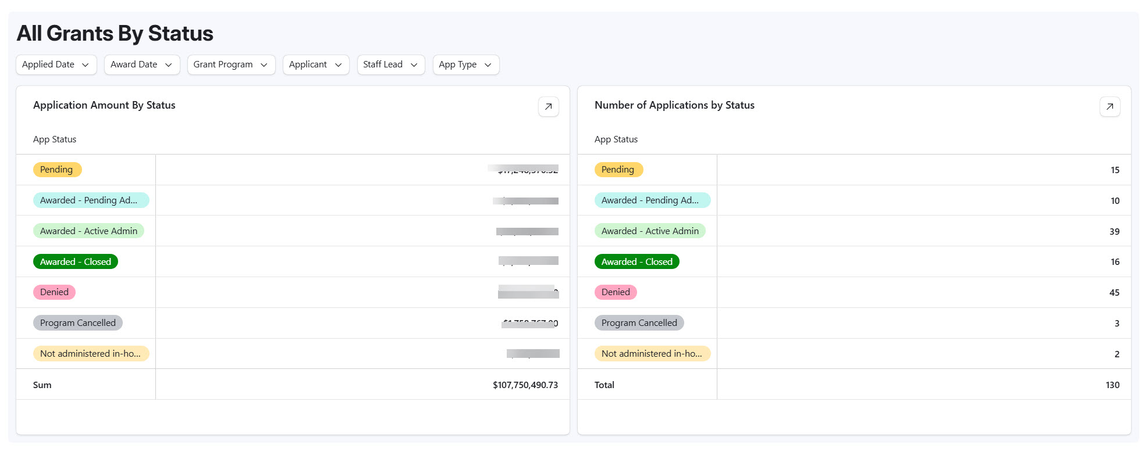Open the Applied Date filter dropdown
The height and width of the screenshot is (452, 1145).
[x=56, y=64]
